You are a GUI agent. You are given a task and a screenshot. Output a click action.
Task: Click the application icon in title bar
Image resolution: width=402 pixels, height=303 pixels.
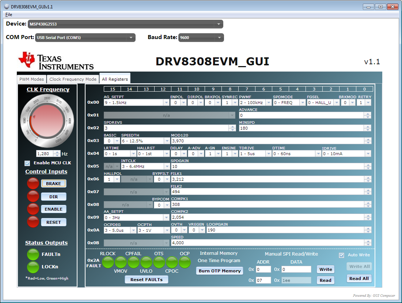click(7, 7)
